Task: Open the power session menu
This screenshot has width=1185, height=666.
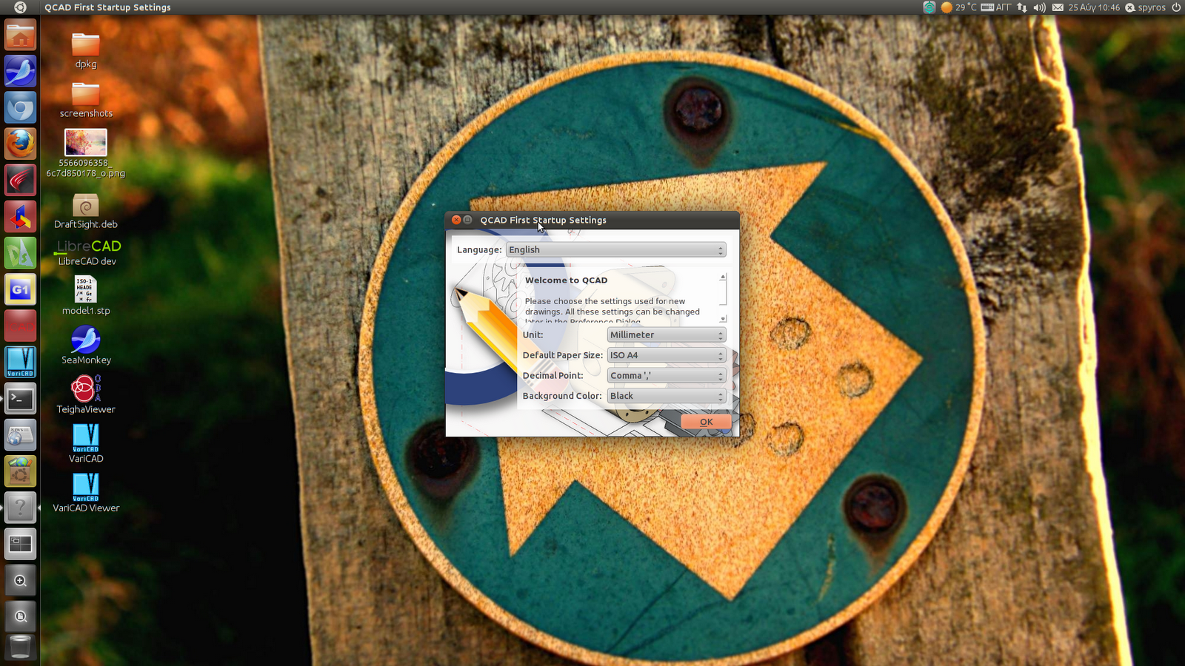Action: 1175,7
